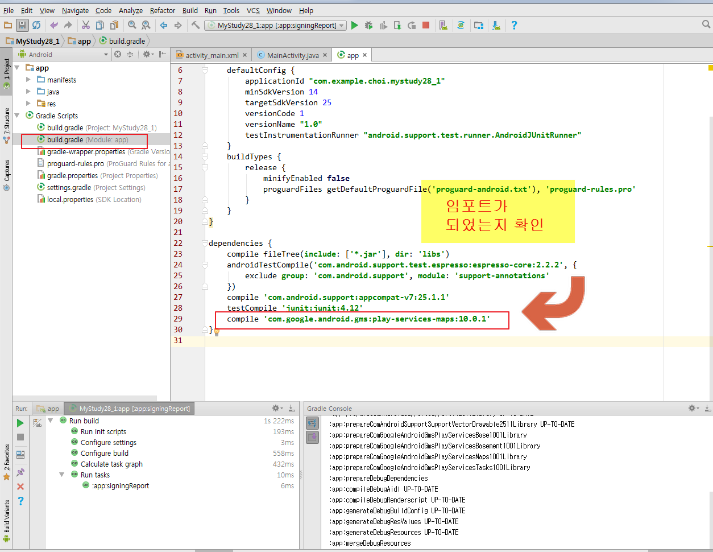Open Run panel gear settings menu
Viewport: 713px width, 552px height.
coord(277,408)
